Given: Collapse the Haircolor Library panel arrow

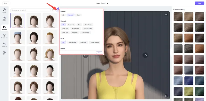Looking at the screenshot, I should [x=171, y=52].
